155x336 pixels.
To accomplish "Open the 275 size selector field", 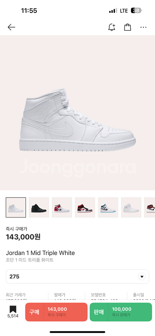I will point(77,276).
